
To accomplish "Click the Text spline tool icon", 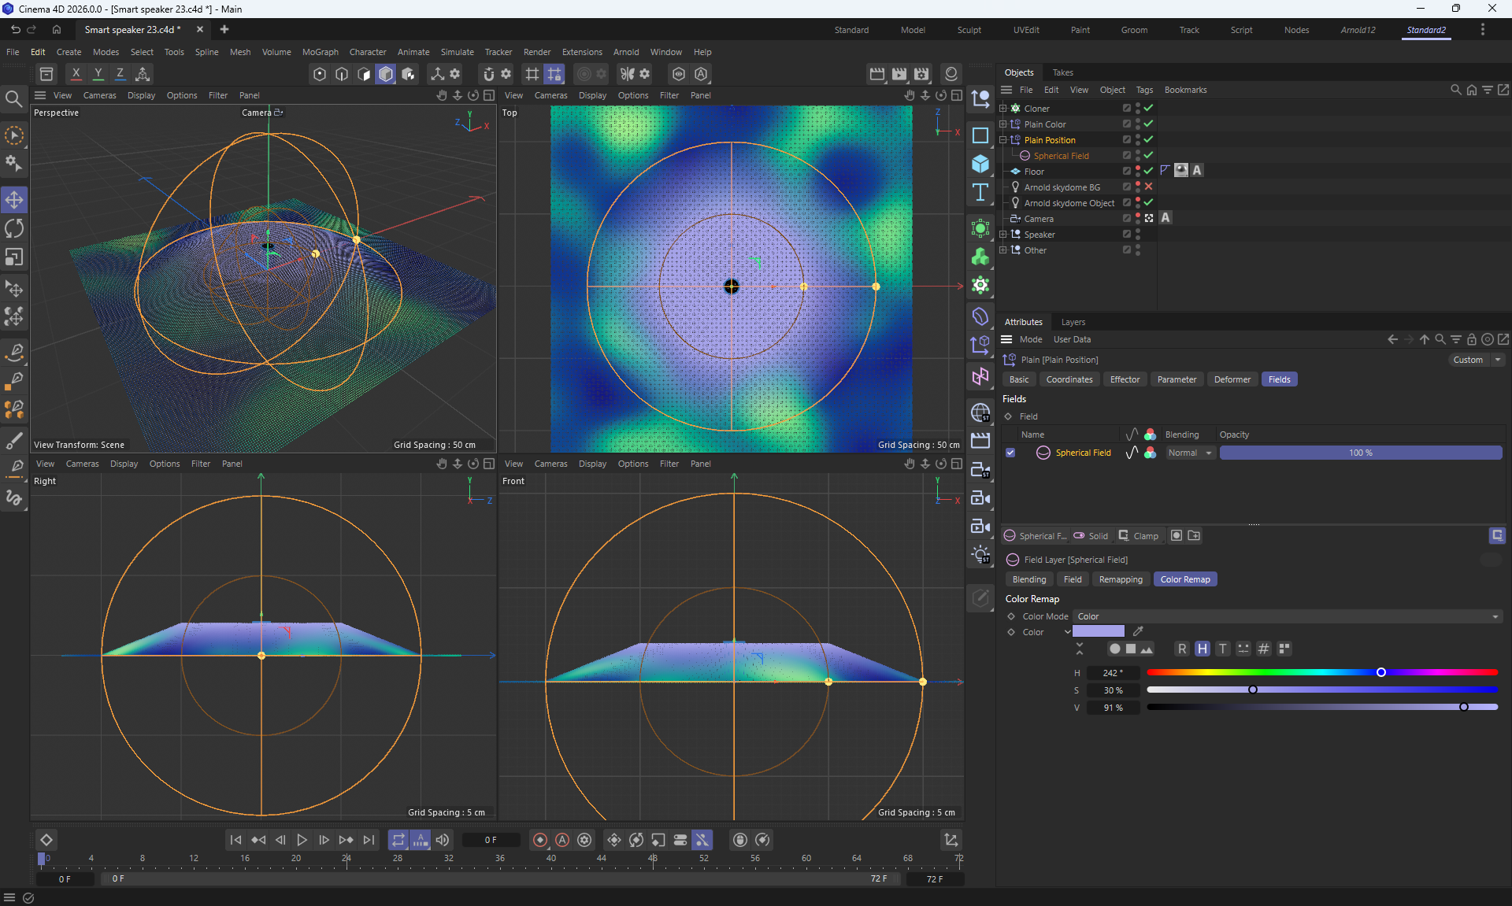I will coord(980,193).
